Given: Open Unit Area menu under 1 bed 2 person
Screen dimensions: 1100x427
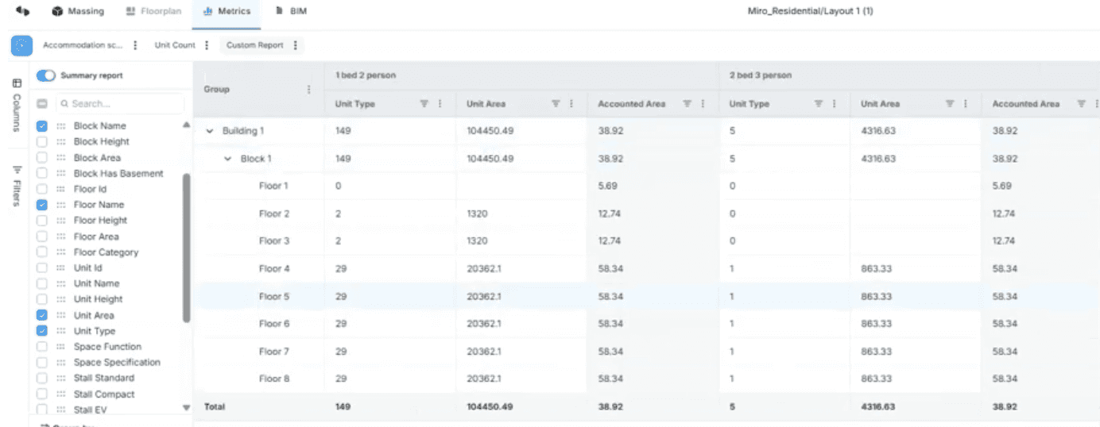Looking at the screenshot, I should point(571,104).
